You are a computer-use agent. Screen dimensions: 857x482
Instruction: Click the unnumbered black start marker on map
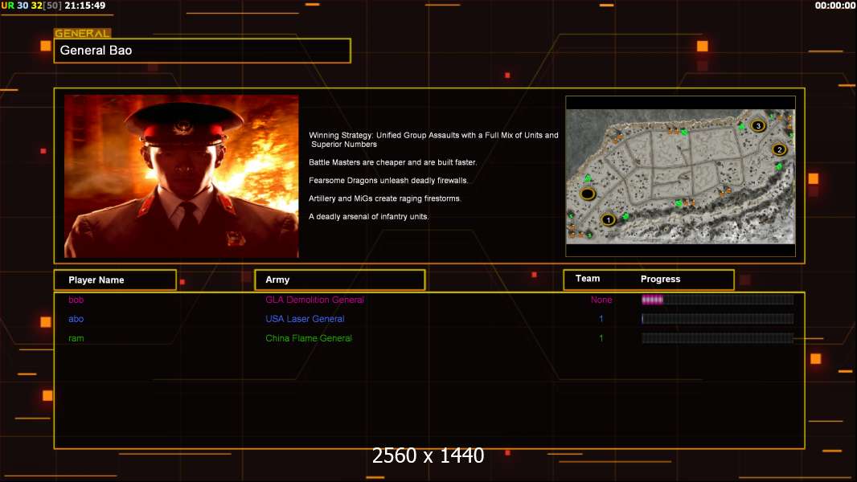coord(588,194)
